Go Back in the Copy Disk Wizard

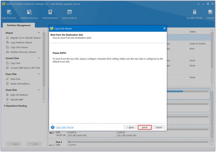pos(130,127)
